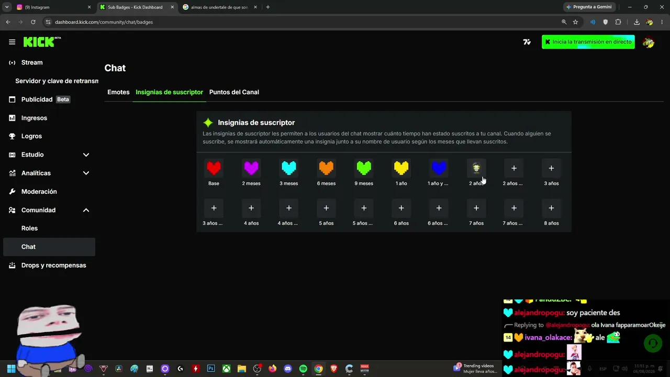Viewport: 670px width, 377px height.
Task: Add a badge for 3 años ... slot
Action: tap(214, 208)
